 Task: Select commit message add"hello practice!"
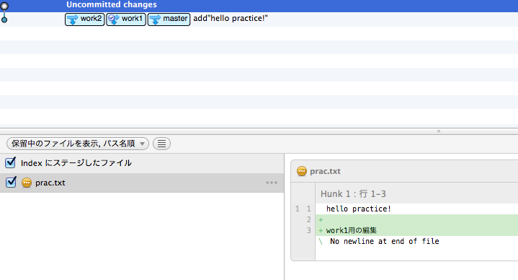click(x=231, y=18)
